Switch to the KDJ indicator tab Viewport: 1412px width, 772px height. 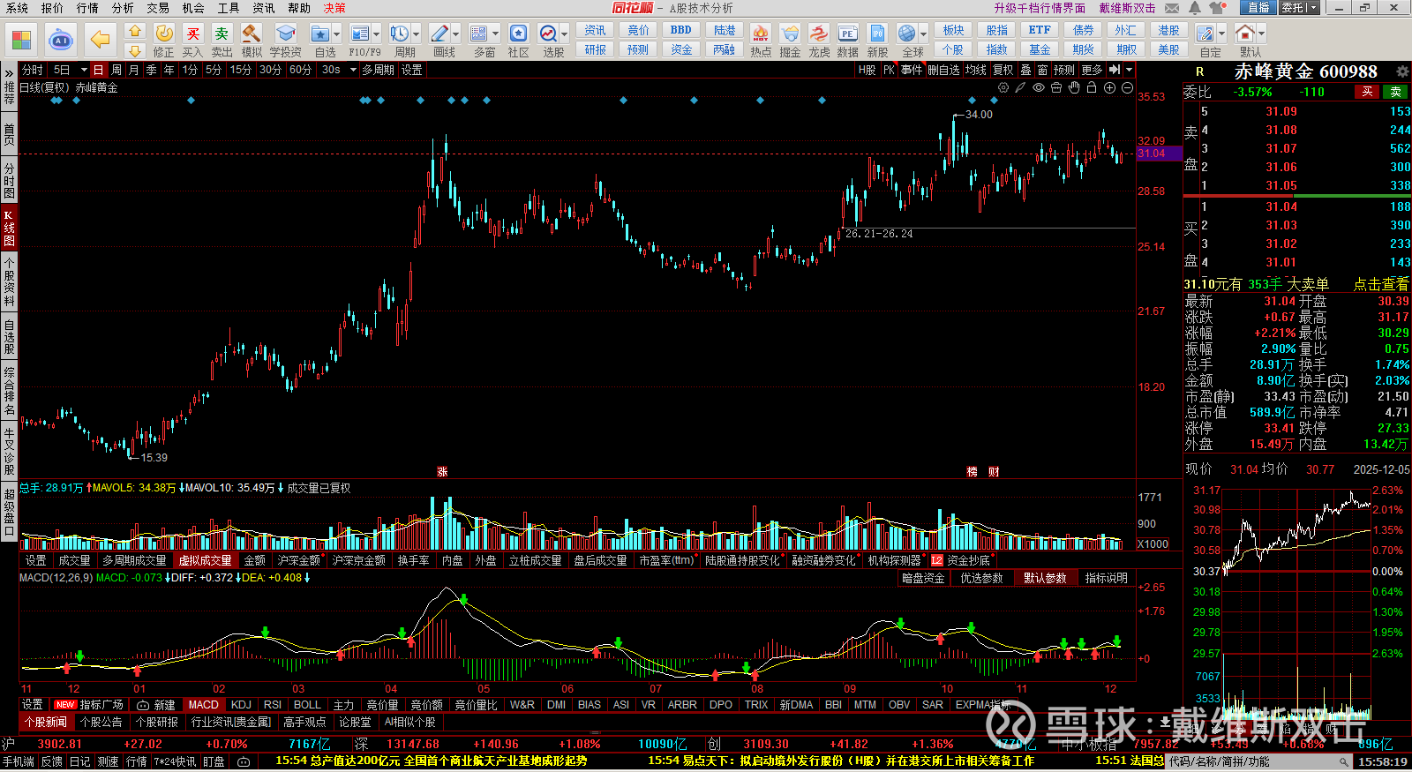(x=241, y=705)
